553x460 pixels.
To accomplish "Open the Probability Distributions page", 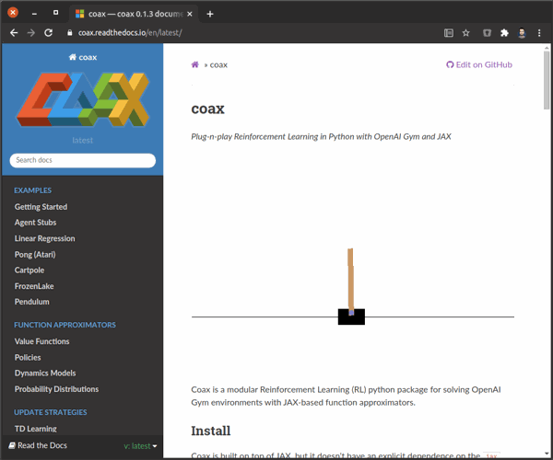I will pos(56,389).
